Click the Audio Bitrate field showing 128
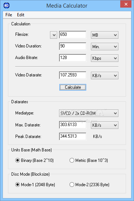 [73, 58]
